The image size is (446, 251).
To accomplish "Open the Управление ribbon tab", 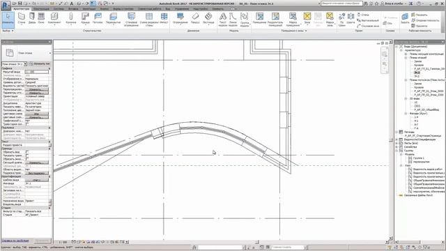I will point(181,9).
